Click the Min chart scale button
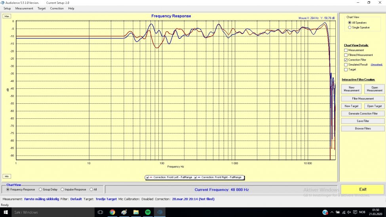The height and width of the screenshot is (217, 386). 7,176
